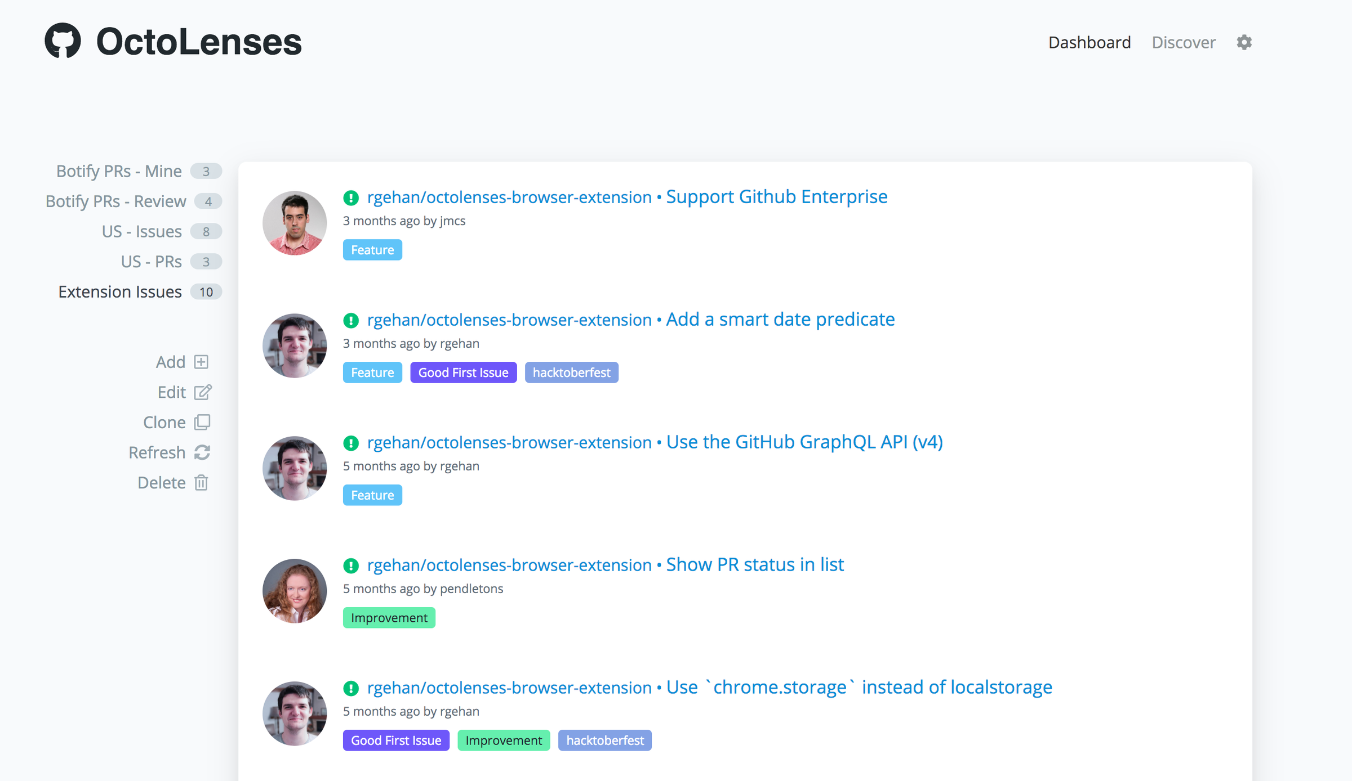Click hacktoberfest label under smart date predicate
1352x781 pixels.
[x=571, y=372]
